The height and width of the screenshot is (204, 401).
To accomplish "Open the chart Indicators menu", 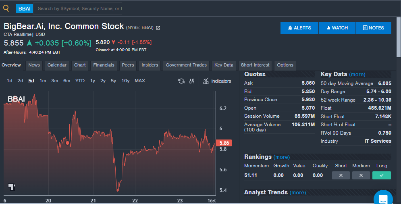I will 217,81.
